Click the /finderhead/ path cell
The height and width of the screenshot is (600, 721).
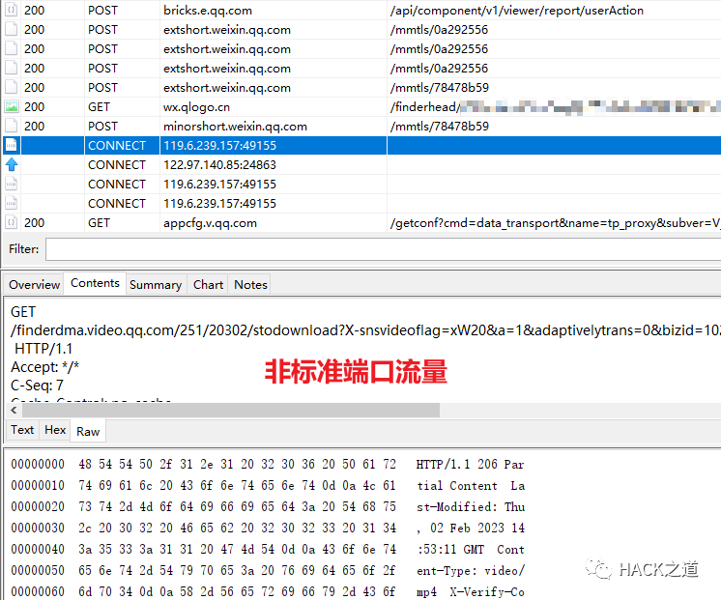[555, 106]
